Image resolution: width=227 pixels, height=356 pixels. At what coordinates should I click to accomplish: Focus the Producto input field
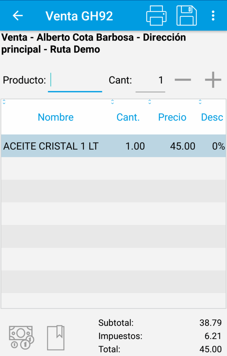pos(75,81)
